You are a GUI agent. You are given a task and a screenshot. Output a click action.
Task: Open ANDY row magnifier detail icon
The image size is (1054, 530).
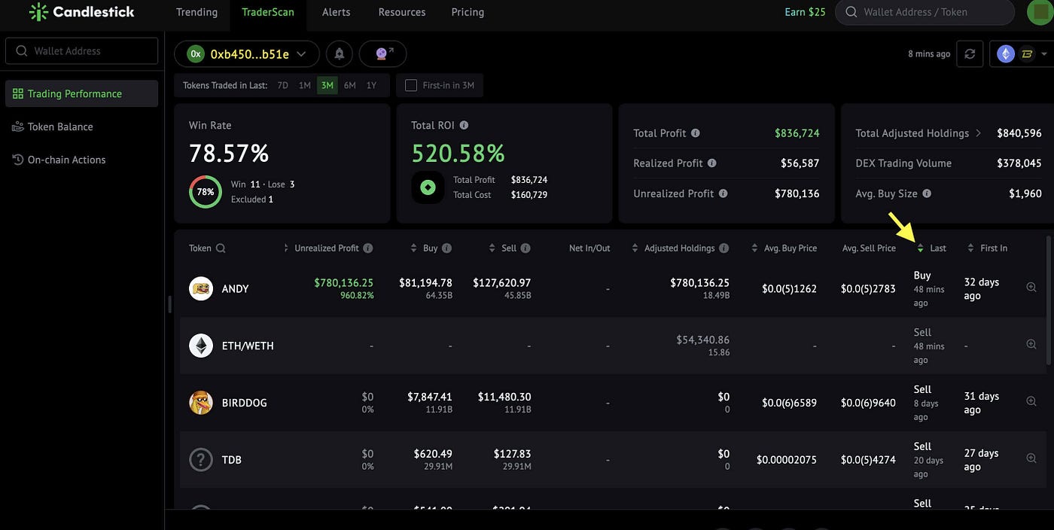tap(1031, 288)
